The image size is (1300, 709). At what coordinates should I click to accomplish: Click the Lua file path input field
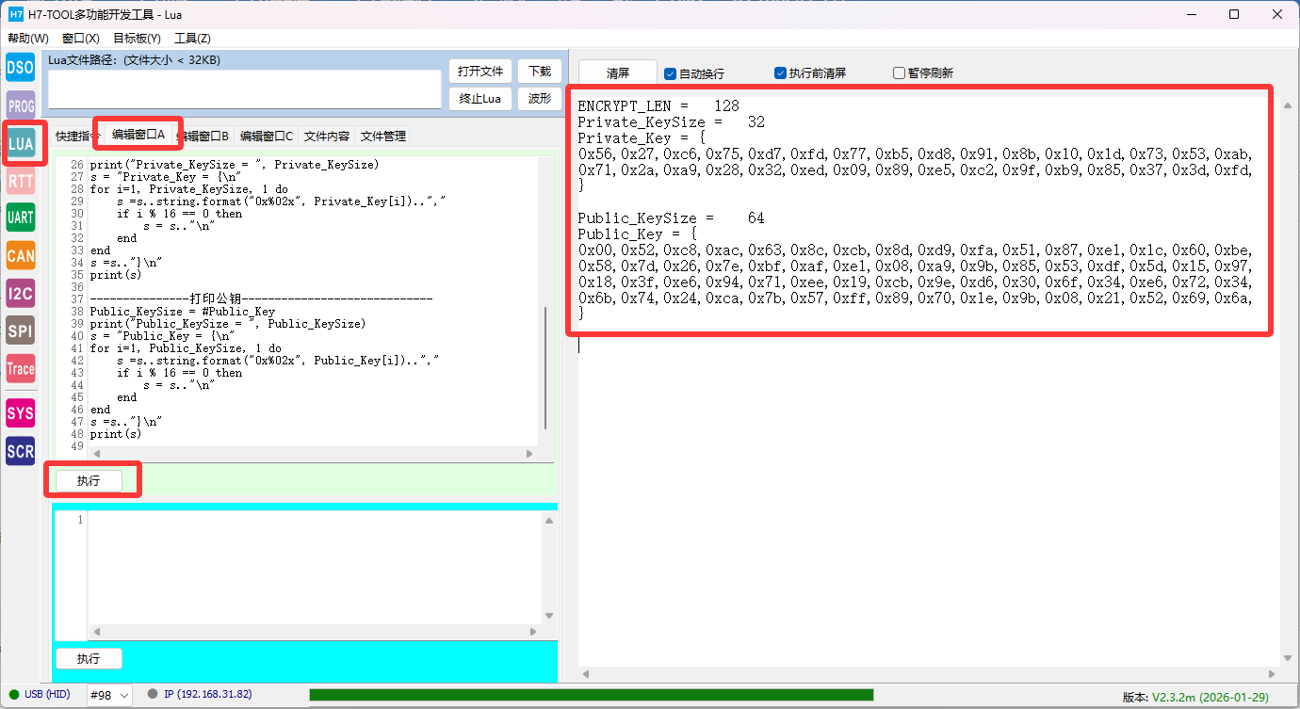click(x=245, y=89)
